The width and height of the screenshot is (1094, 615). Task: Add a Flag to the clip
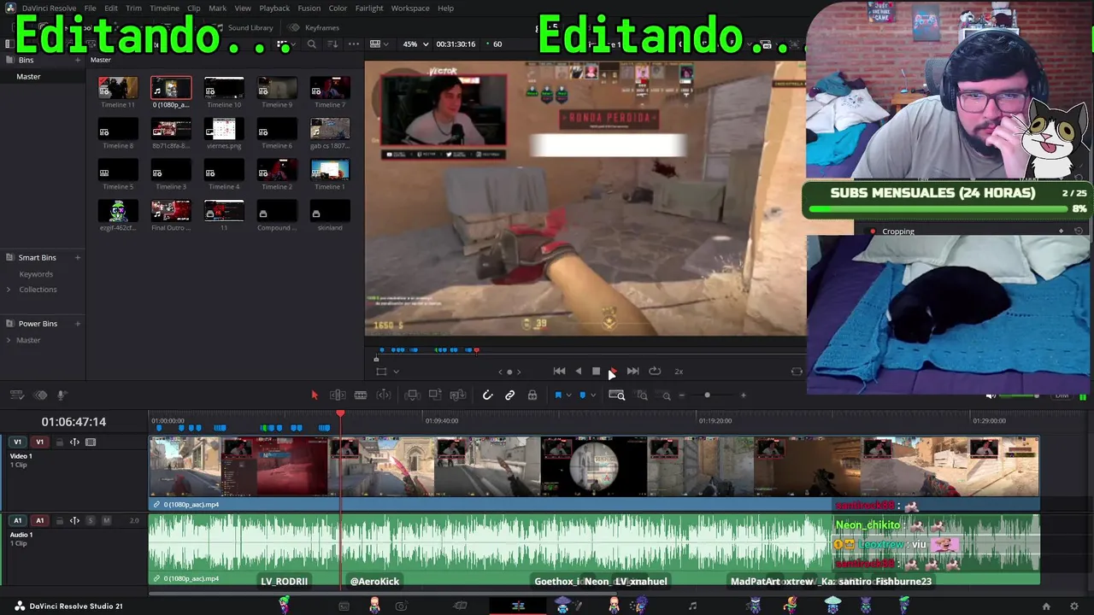[x=558, y=395]
